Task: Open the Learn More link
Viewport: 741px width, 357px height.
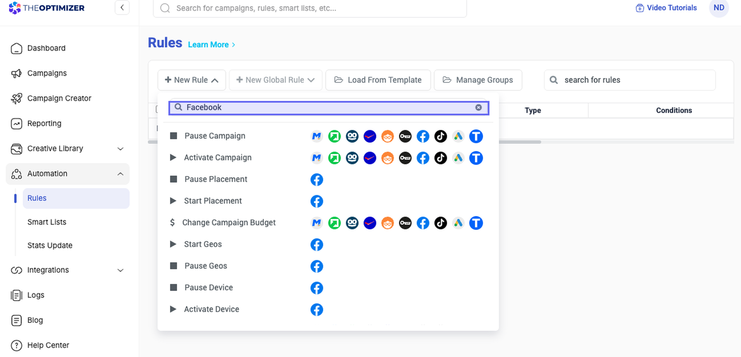Action: tap(212, 45)
